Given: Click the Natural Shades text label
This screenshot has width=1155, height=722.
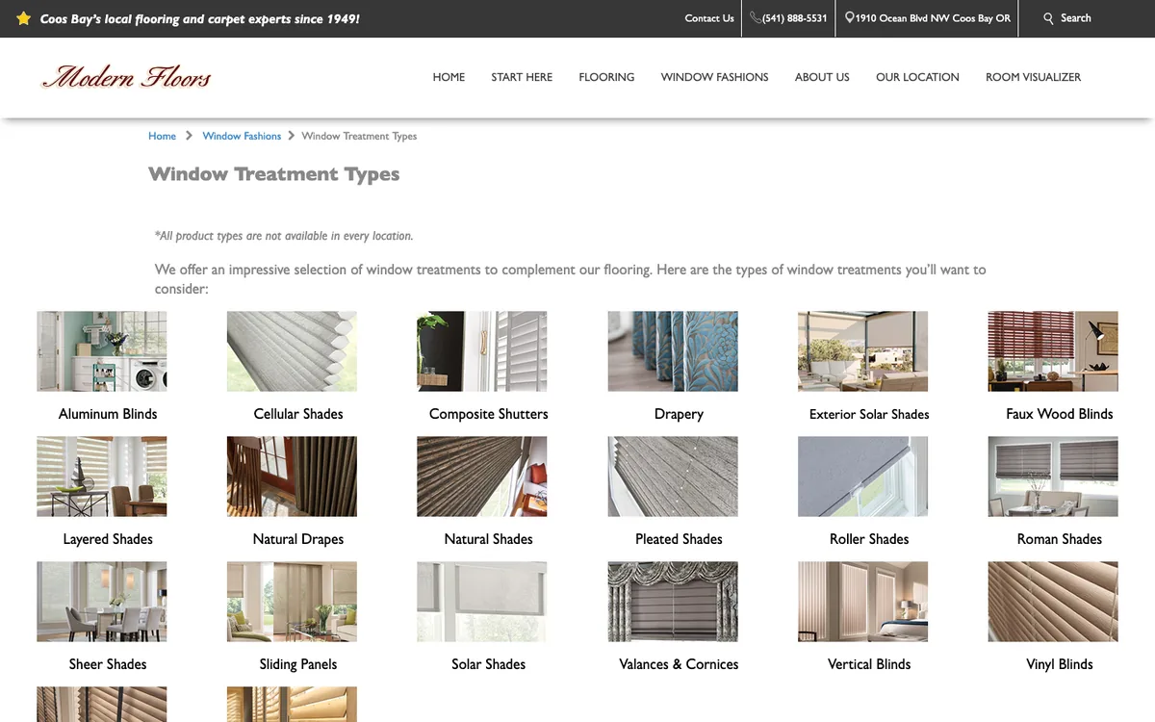Looking at the screenshot, I should click(489, 539).
